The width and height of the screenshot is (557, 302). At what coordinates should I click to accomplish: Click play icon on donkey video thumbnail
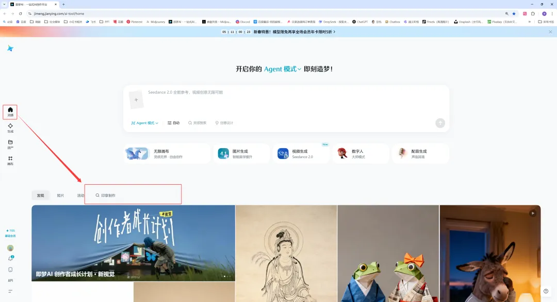click(532, 214)
